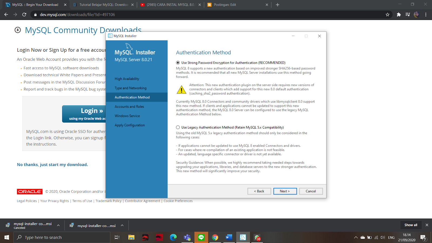Open the Trademark Policy link
Image resolution: width=432 pixels, height=243 pixels.
point(109,201)
